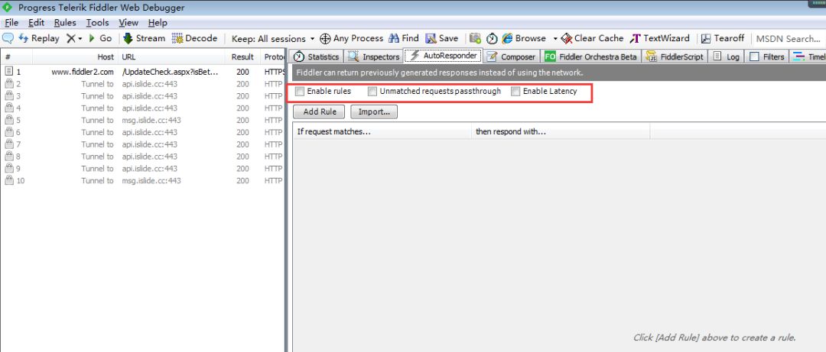
Task: Select session 8 tunnel row
Action: (142, 157)
